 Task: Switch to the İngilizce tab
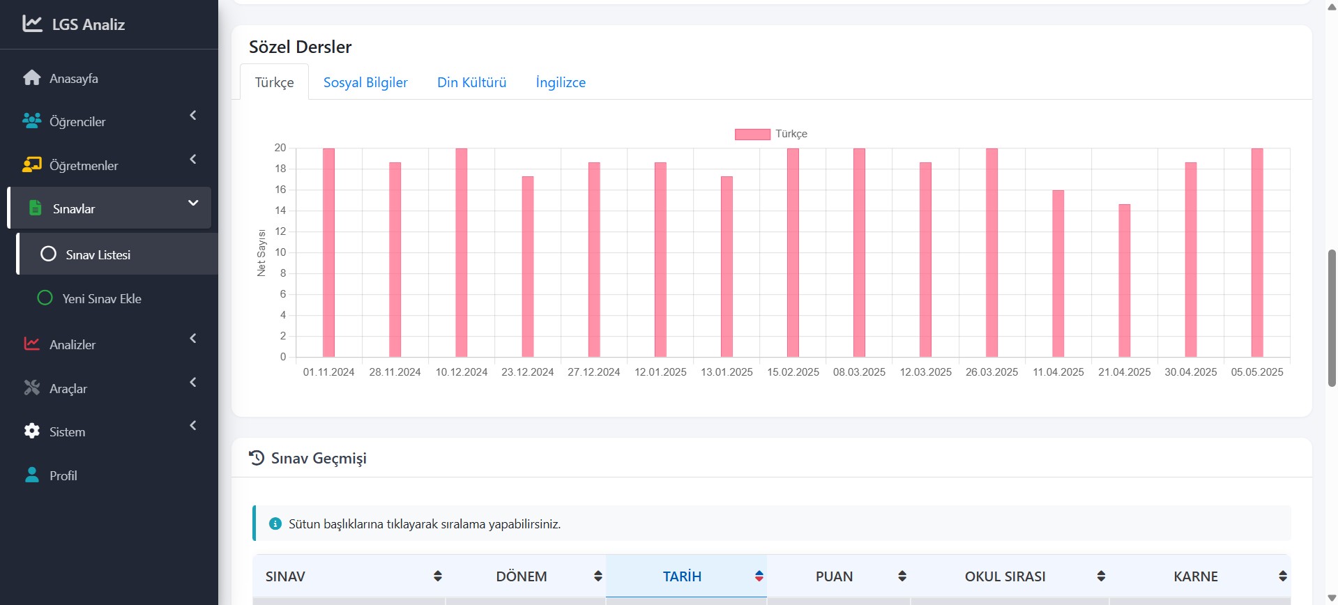(x=561, y=82)
